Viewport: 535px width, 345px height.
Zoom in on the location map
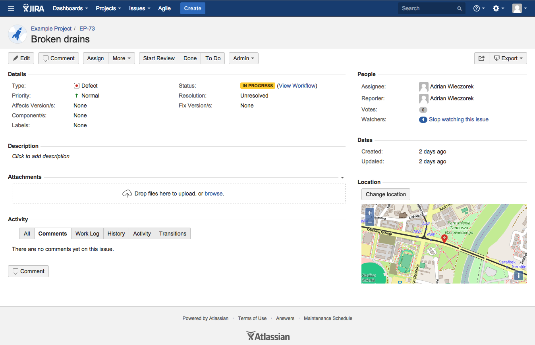pos(370,213)
